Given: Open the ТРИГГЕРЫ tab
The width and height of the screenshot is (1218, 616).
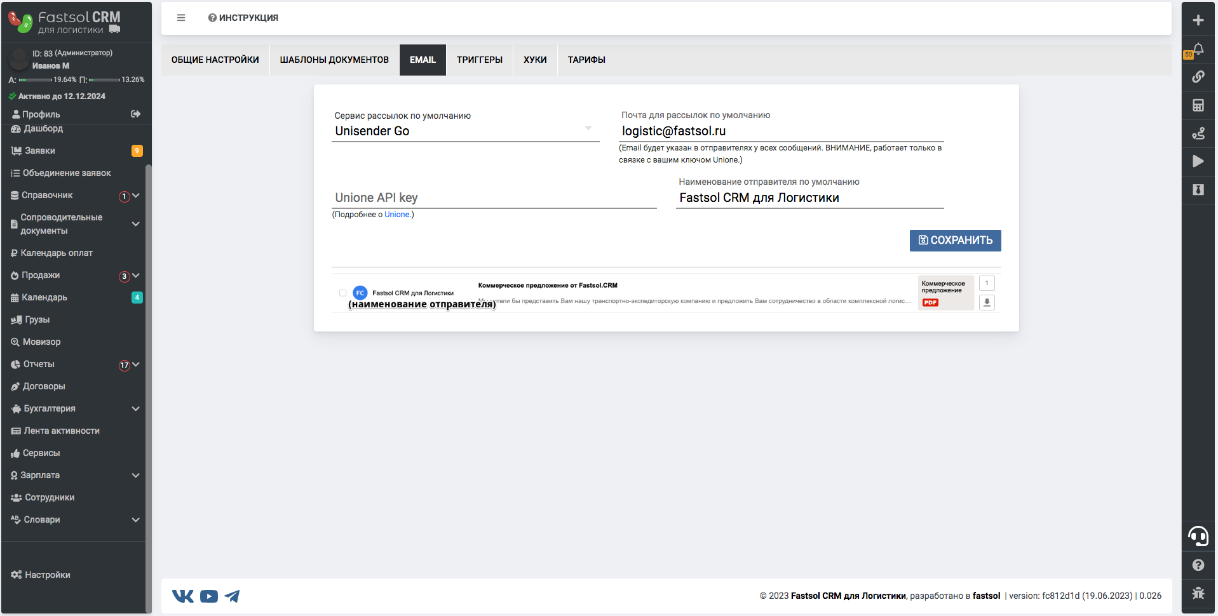Looking at the screenshot, I should pyautogui.click(x=480, y=60).
